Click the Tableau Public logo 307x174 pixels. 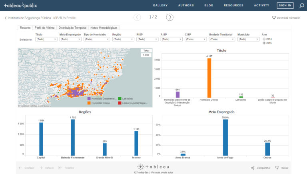click(20, 6)
